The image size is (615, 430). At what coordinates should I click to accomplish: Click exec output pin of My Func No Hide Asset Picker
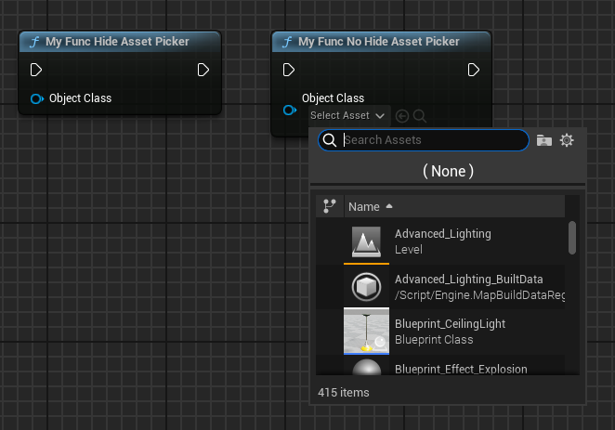(474, 70)
